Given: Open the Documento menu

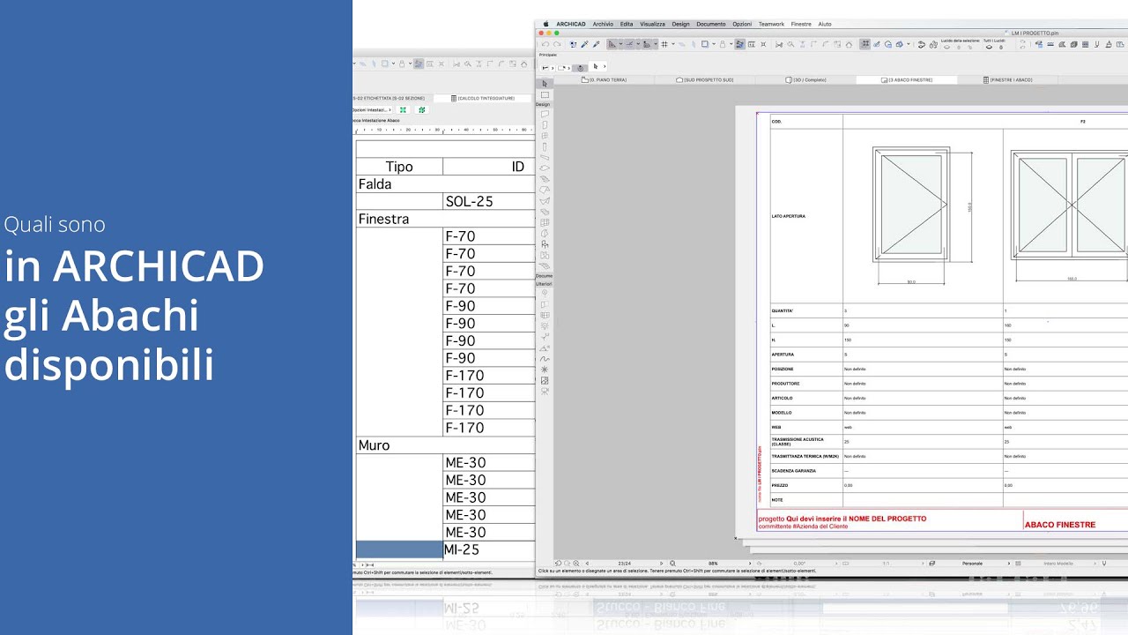Looking at the screenshot, I should (711, 24).
